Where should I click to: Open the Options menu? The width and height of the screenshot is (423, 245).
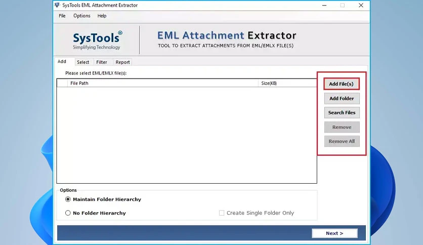coord(82,16)
